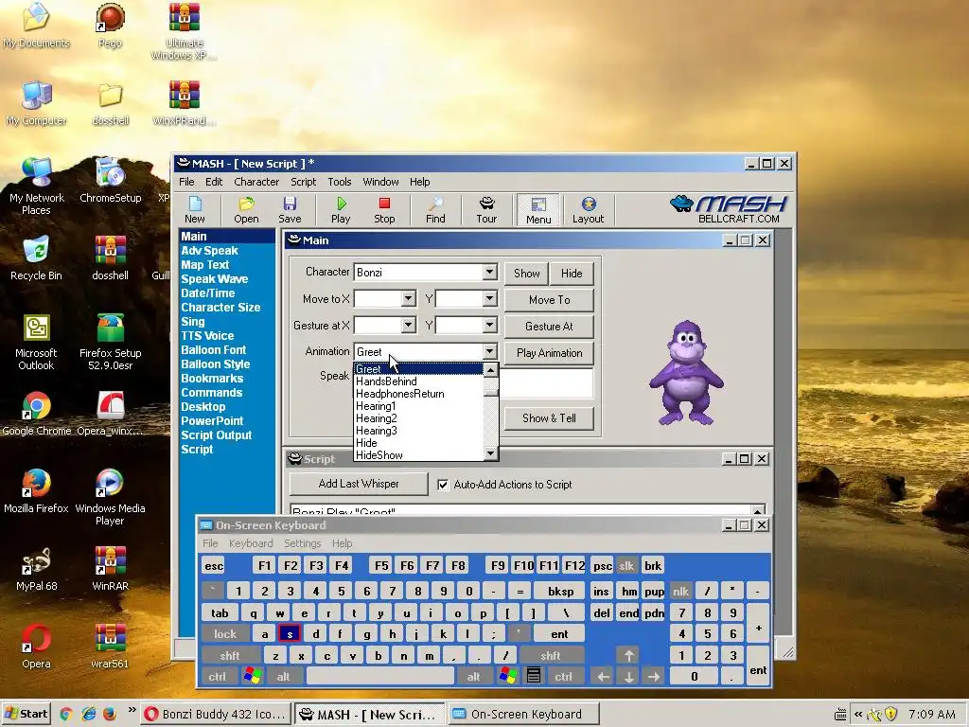Select the WinRAR desktop icon
Viewport: 969px width, 727px height.
pyautogui.click(x=110, y=569)
